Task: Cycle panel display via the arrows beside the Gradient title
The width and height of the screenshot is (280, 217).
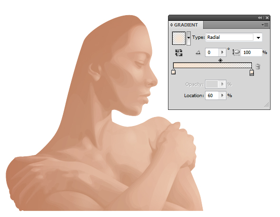Action: tap(171, 25)
